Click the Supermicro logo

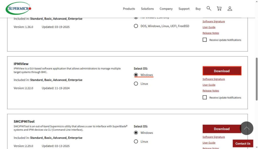tap(18, 8)
